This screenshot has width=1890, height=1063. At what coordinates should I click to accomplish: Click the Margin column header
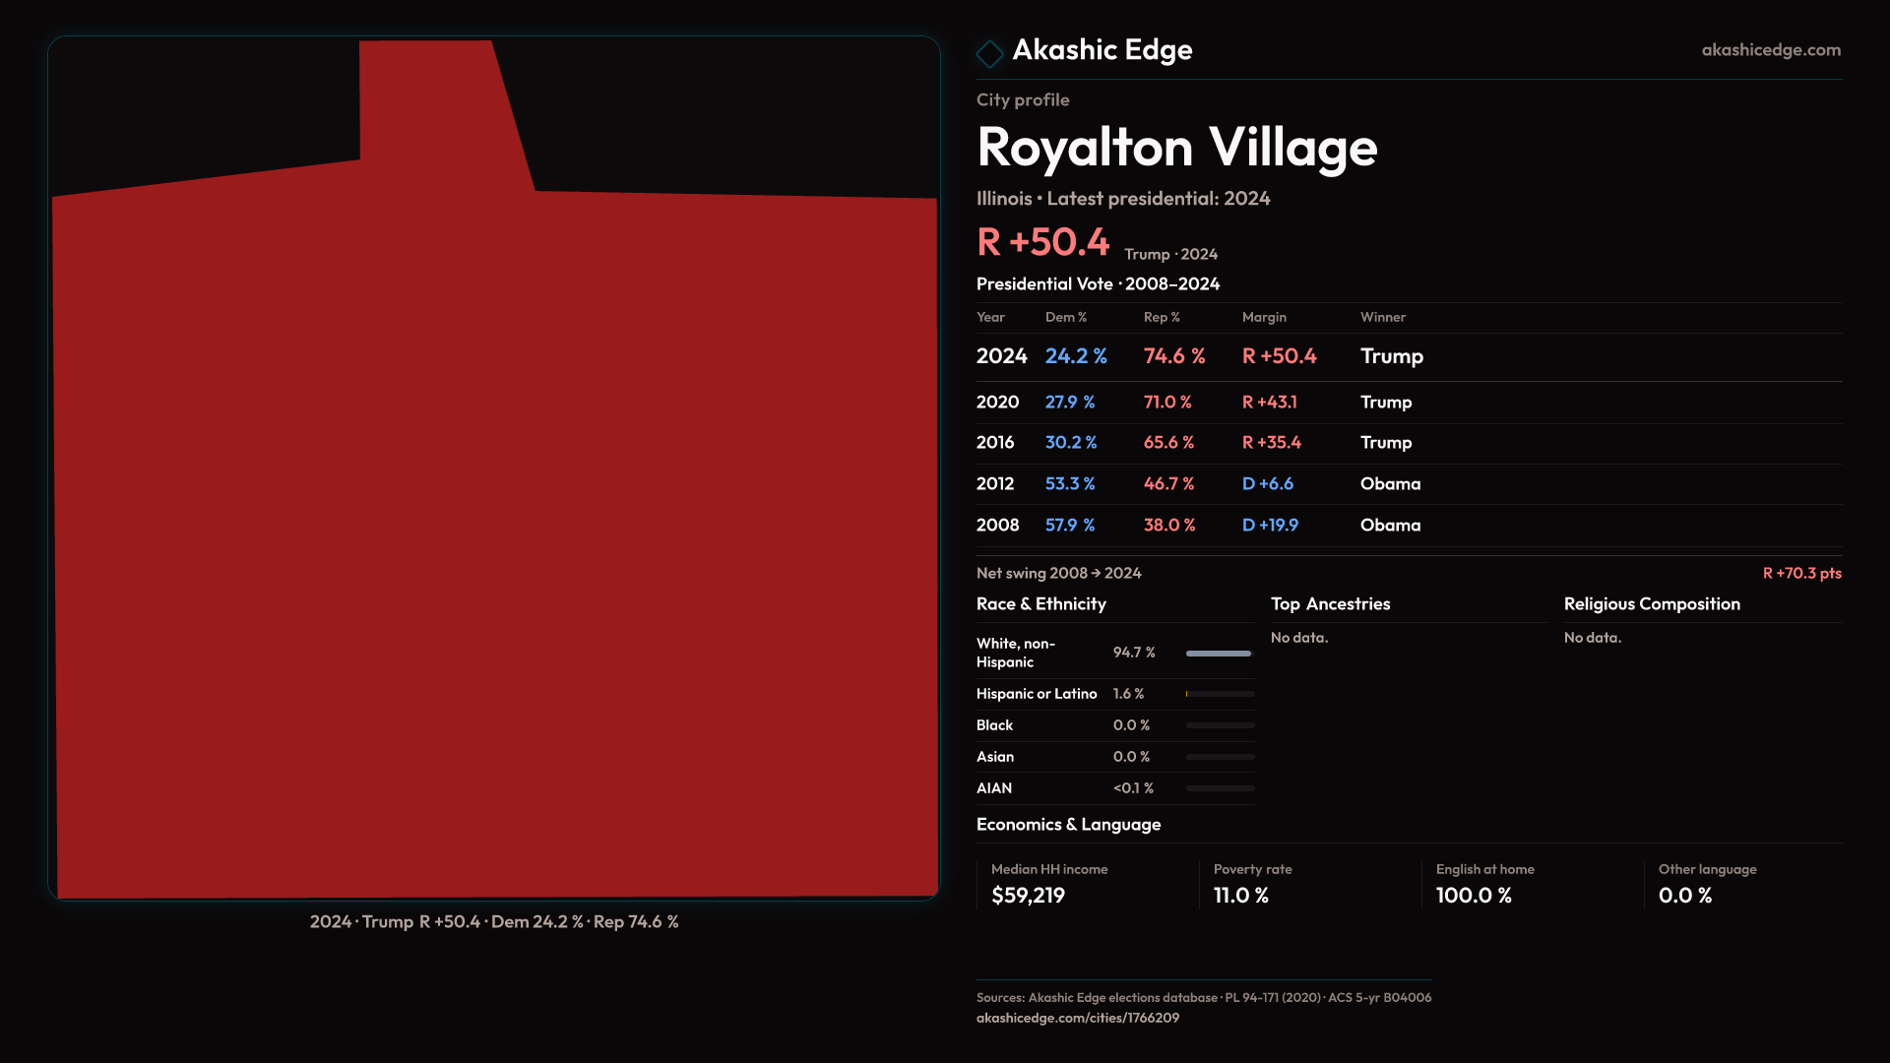[1264, 317]
